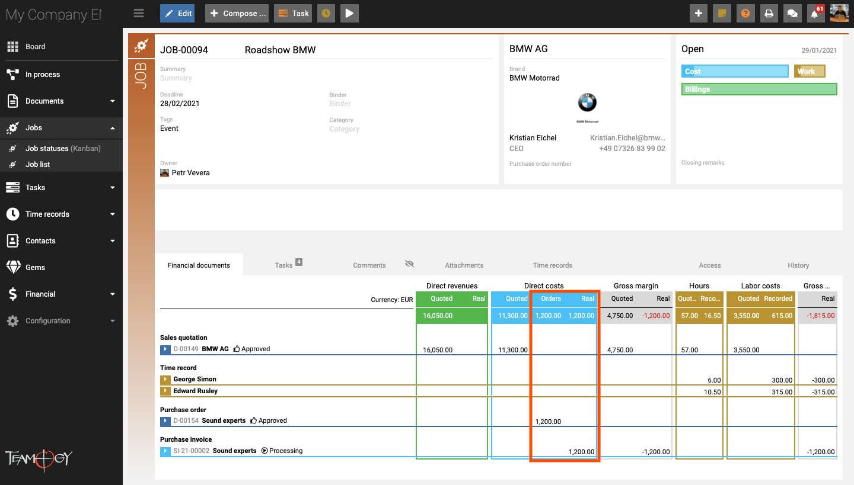This screenshot has height=485, width=854.
Task: Click Kristian Eichel email address
Action: [x=627, y=138]
